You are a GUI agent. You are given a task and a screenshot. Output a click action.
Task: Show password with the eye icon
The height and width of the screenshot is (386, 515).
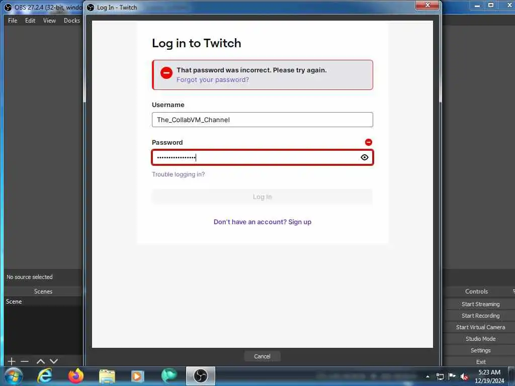[x=364, y=157]
